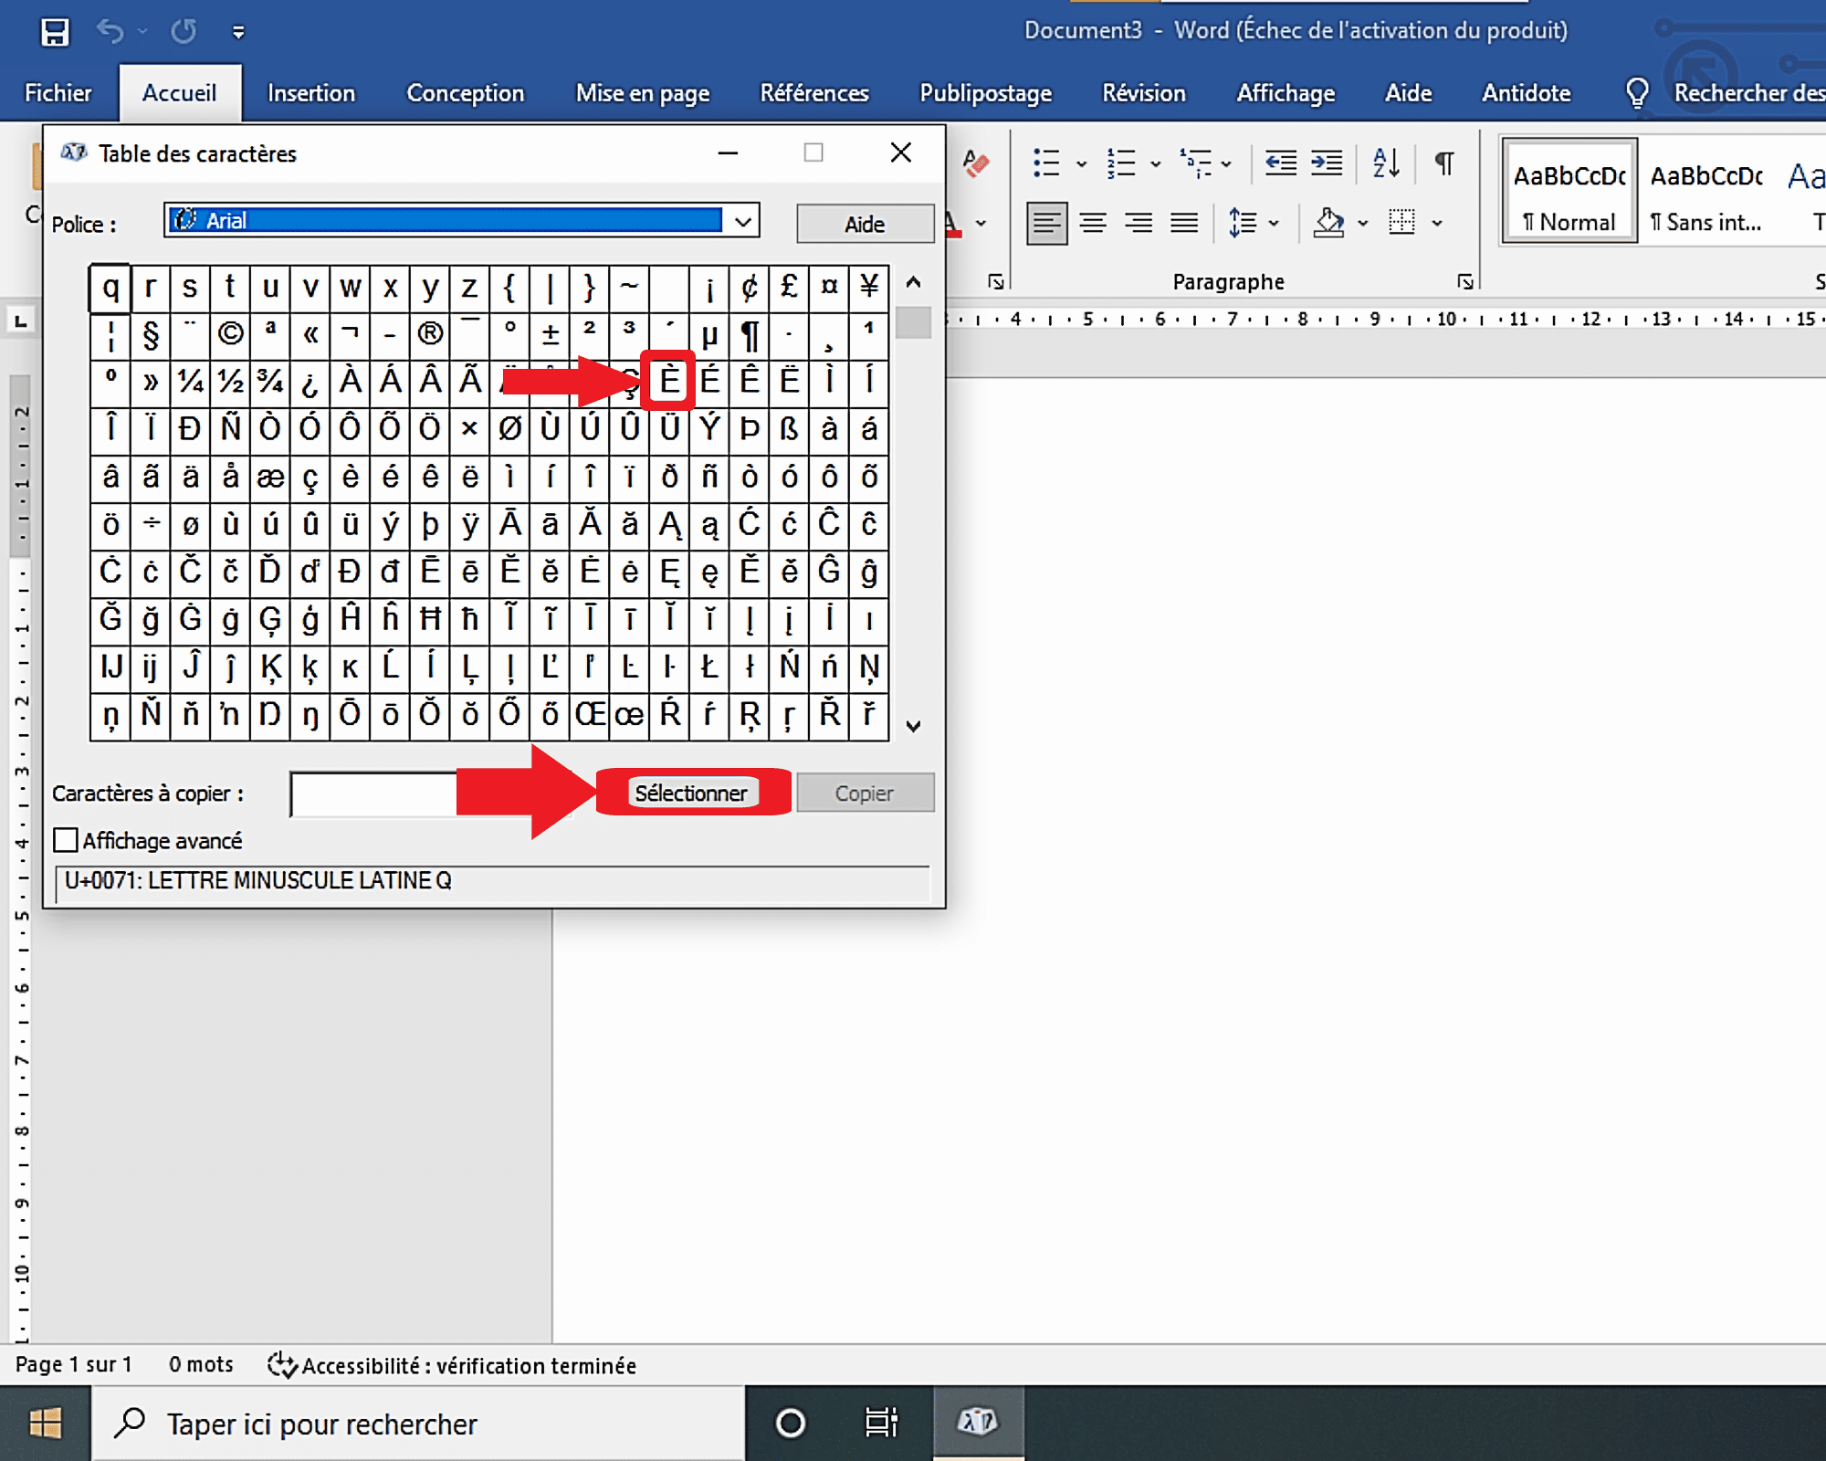This screenshot has width=1826, height=1461.
Task: Open the Paragraphe dialog launcher
Action: (x=1465, y=282)
